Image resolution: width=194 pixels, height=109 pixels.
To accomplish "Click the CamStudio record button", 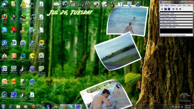I will tap(162, 9).
